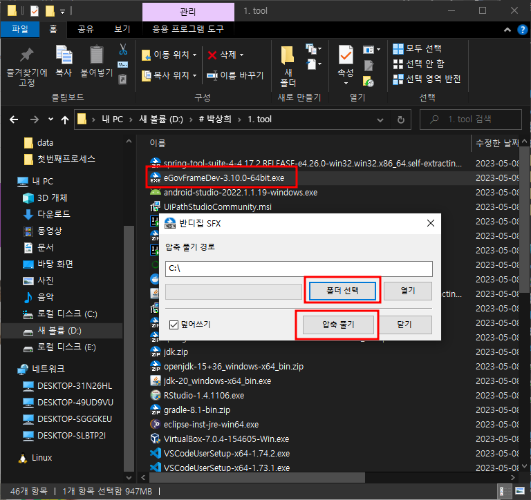Click the new folder icon in quick access toolbar
Image resolution: width=531 pixels, height=500 pixels.
(x=50, y=11)
